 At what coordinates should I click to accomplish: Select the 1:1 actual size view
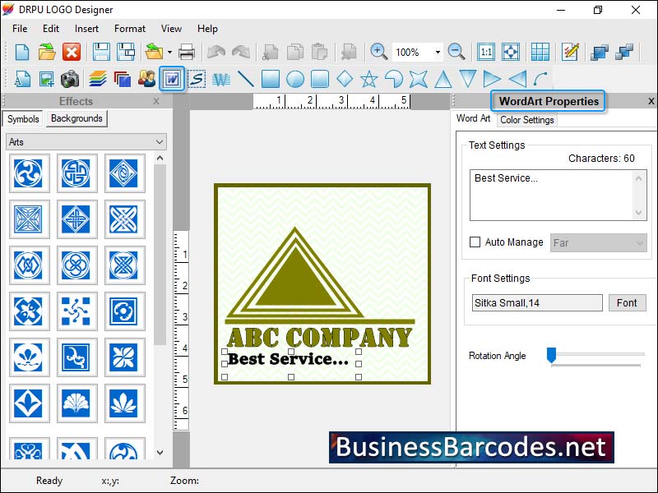click(x=485, y=51)
